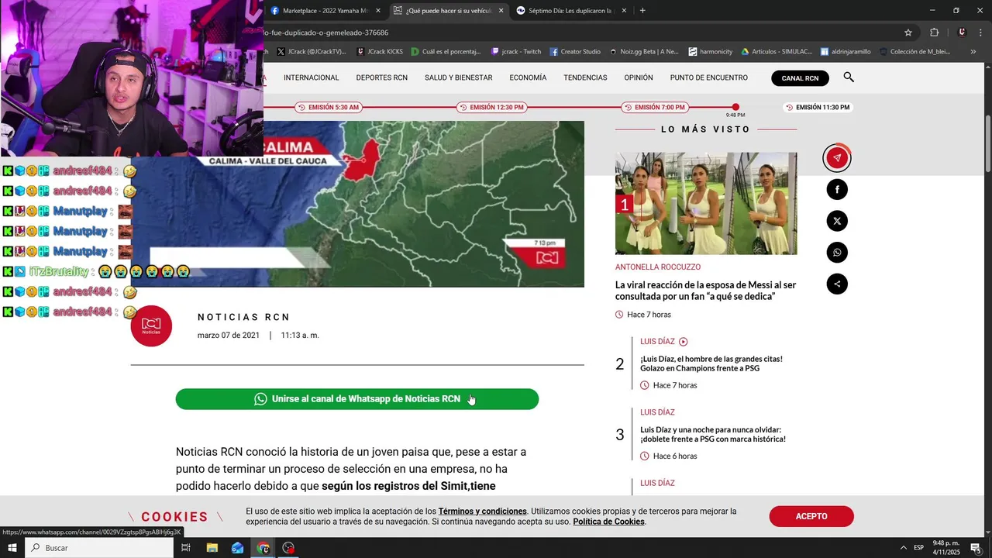
Task: Select the Emisión 12:30 PM timeline marker
Action: tap(491, 107)
